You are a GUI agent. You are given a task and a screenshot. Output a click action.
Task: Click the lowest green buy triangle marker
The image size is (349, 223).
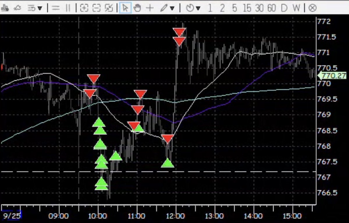pyautogui.click(x=102, y=186)
